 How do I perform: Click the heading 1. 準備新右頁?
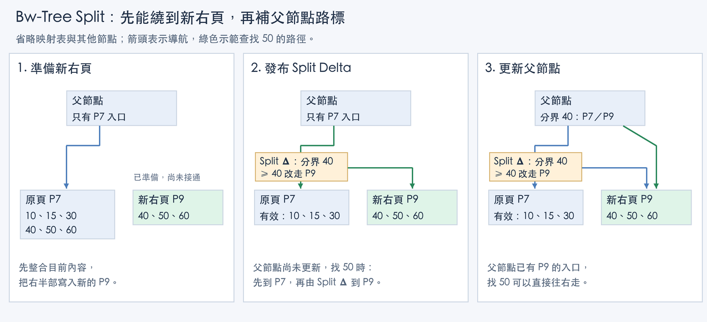coord(54,68)
